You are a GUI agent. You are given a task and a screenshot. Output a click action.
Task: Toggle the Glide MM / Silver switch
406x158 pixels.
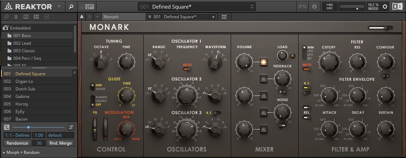(92, 87)
